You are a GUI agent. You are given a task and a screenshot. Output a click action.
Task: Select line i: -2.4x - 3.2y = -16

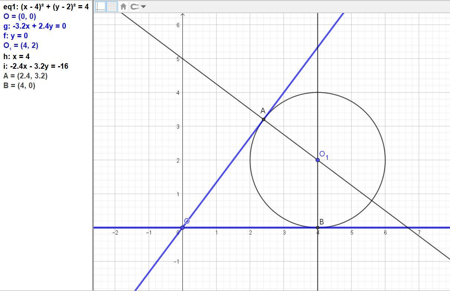coord(36,66)
